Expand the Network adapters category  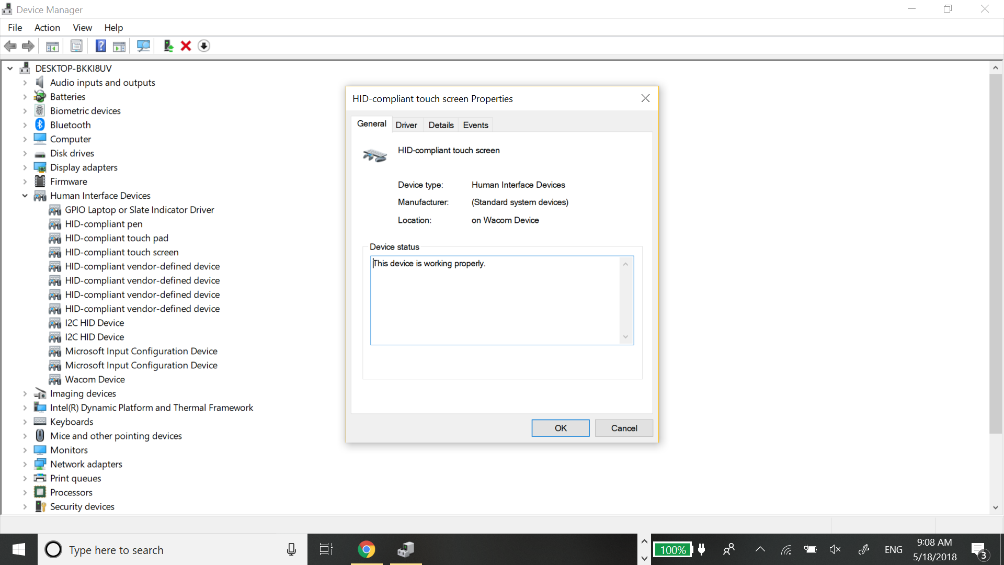[25, 464]
